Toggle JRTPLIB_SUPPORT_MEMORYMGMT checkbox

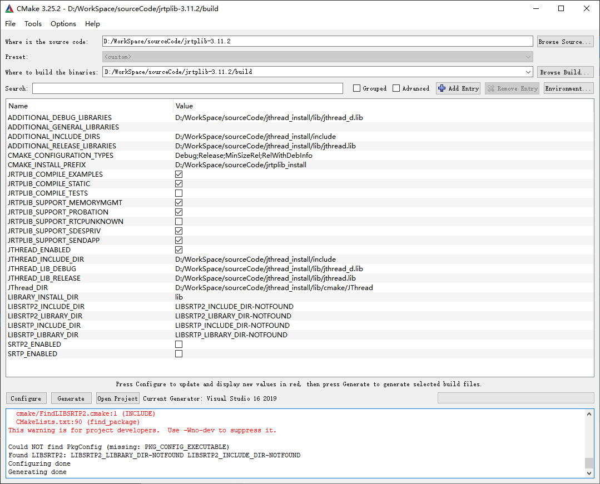pos(178,203)
